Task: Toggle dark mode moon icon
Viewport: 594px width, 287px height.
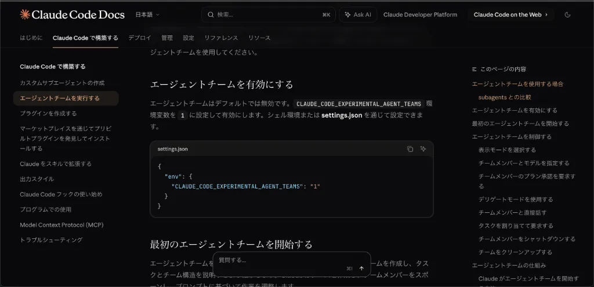Action: click(567, 14)
